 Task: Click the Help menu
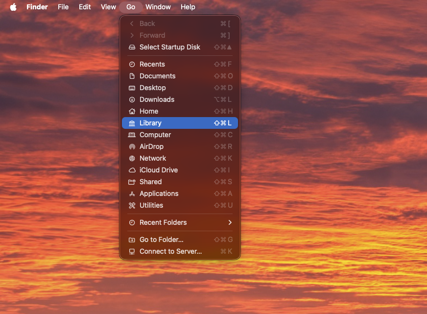(x=188, y=7)
